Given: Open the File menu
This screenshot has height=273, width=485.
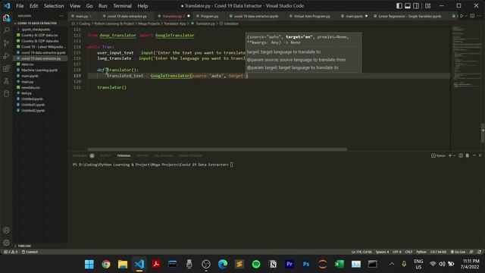Looking at the screenshot, I should [x=20, y=6].
